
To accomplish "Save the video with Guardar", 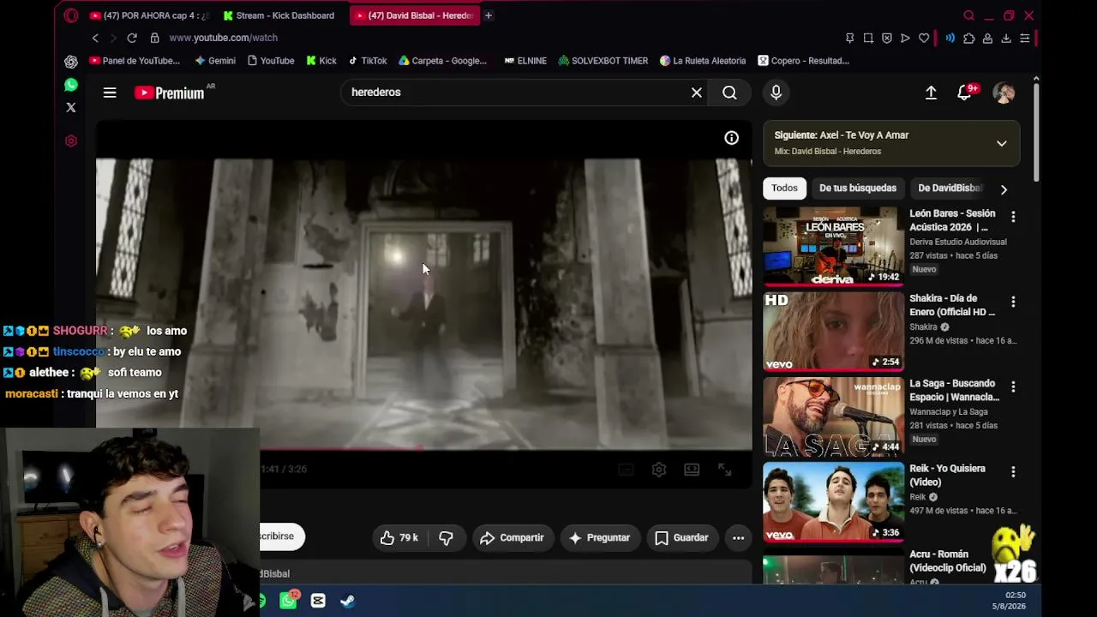I will (682, 537).
